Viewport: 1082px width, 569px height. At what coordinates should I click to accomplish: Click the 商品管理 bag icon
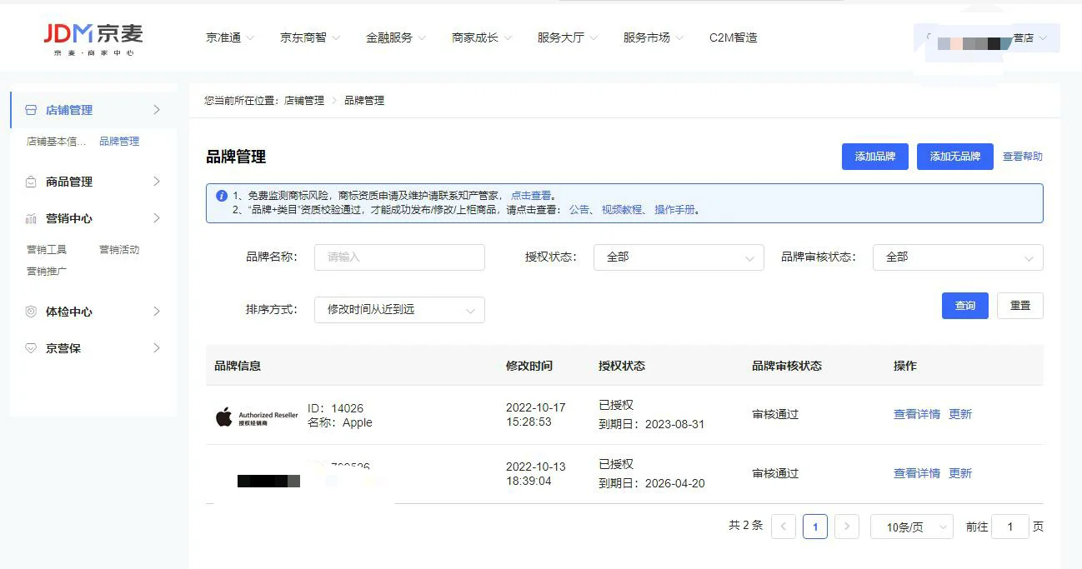(x=31, y=182)
